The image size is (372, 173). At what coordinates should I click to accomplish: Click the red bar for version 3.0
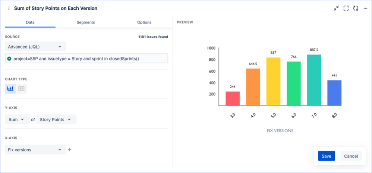click(233, 98)
